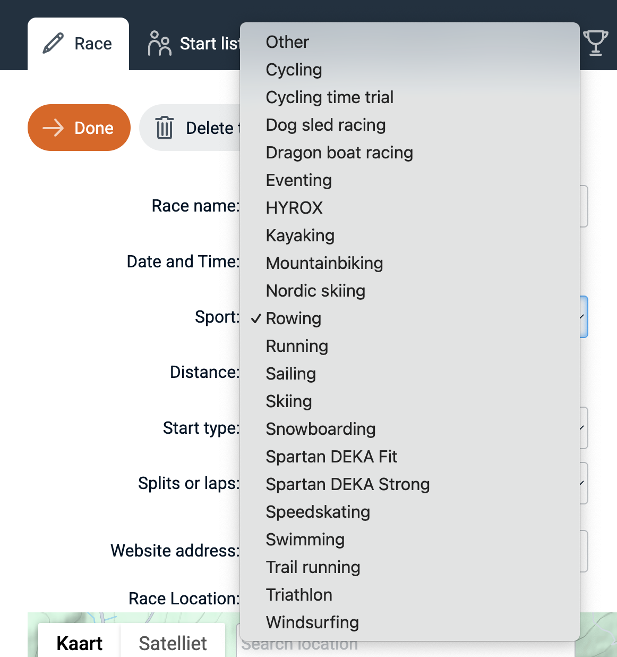
Task: Switch to the Kaart map view
Action: [80, 643]
